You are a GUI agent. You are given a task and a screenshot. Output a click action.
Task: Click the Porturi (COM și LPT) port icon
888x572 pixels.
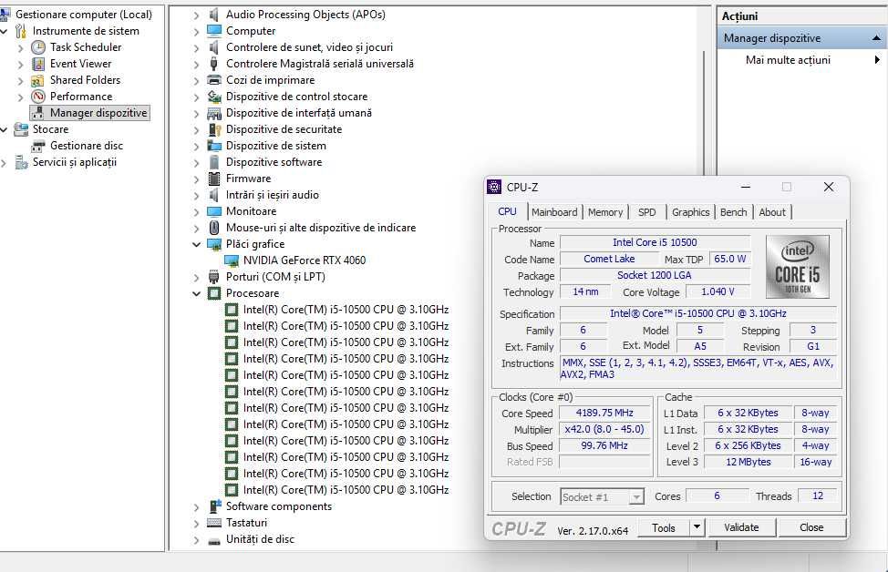[214, 277]
